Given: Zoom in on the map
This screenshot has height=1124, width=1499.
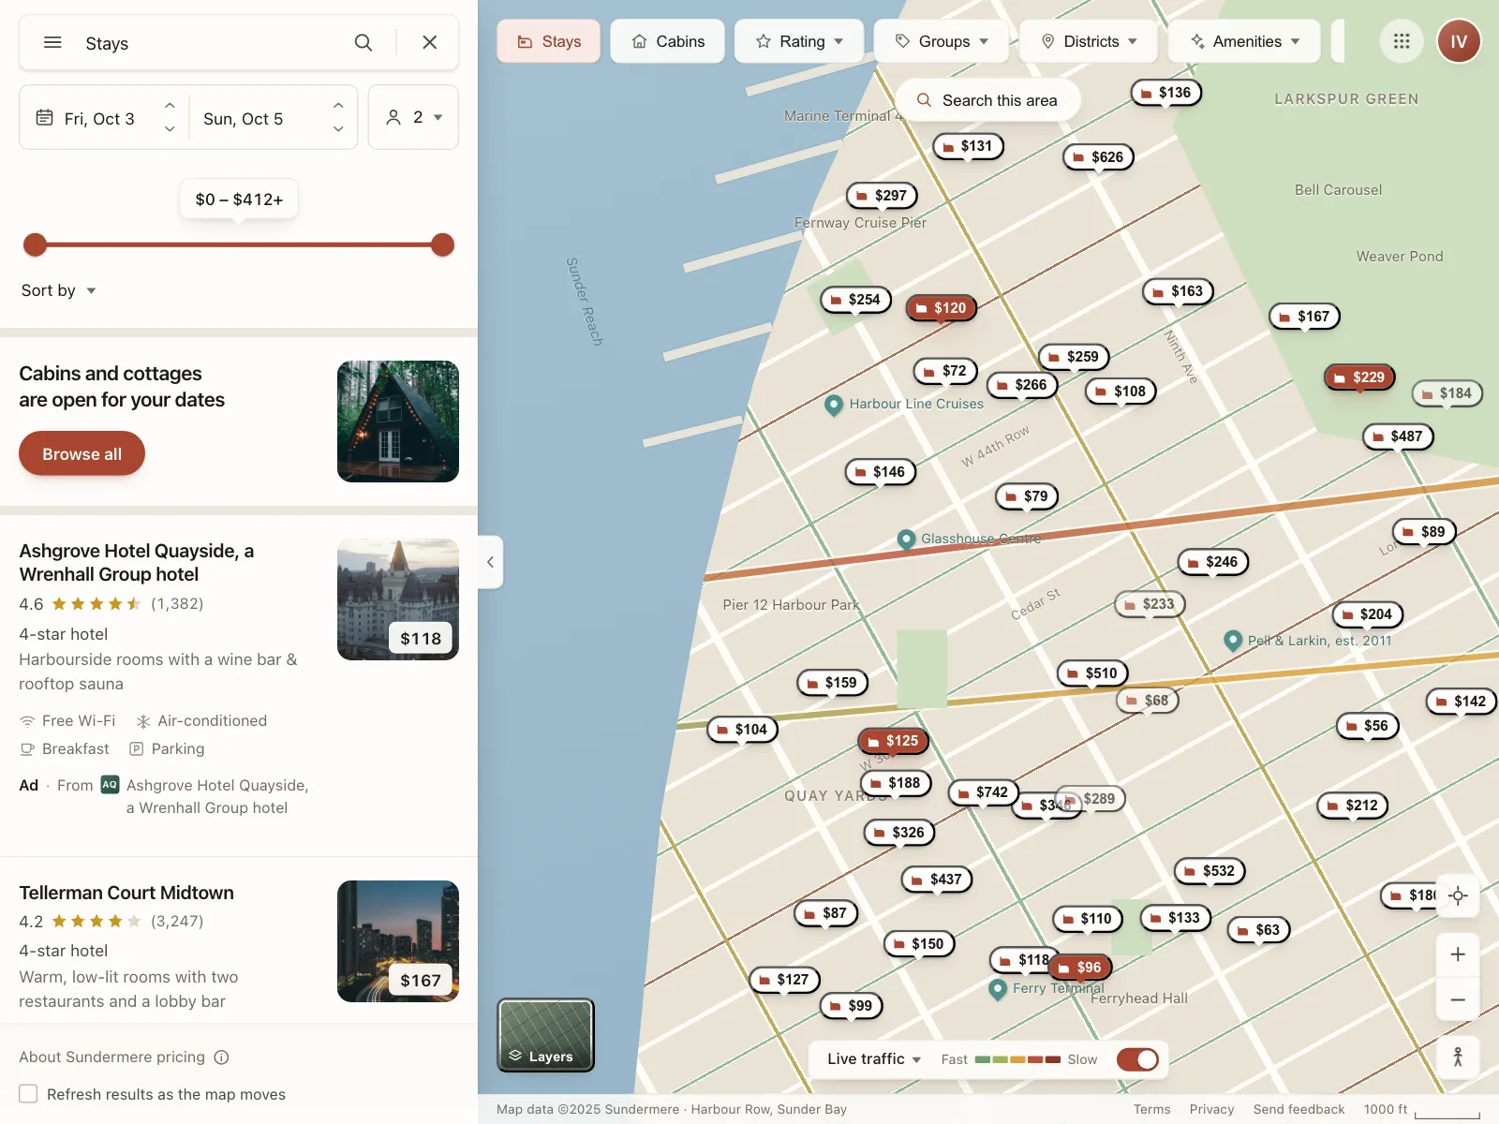Looking at the screenshot, I should tap(1458, 954).
